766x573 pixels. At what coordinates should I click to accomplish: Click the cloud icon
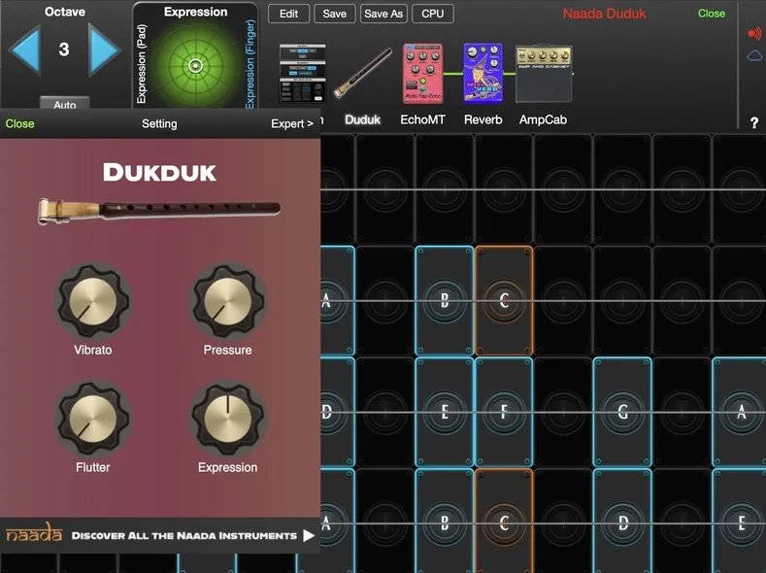tap(754, 55)
